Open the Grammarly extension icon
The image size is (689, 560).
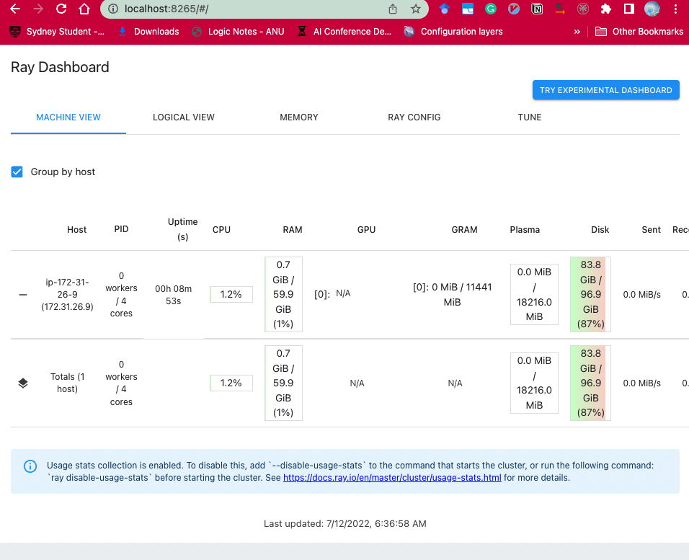click(491, 9)
